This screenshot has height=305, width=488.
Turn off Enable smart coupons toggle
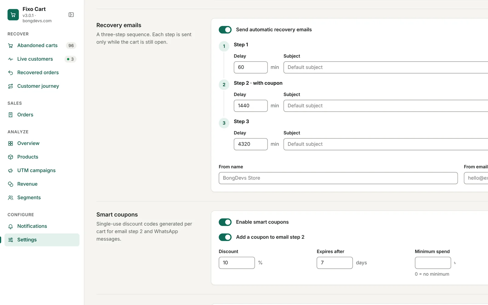[225, 222]
